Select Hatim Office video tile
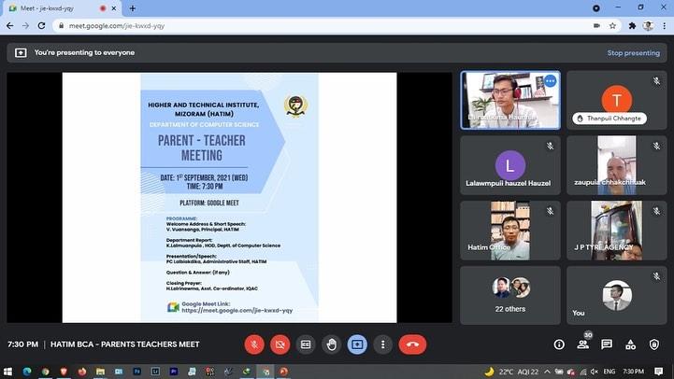Viewport: 674px width, 379px height. 510,231
